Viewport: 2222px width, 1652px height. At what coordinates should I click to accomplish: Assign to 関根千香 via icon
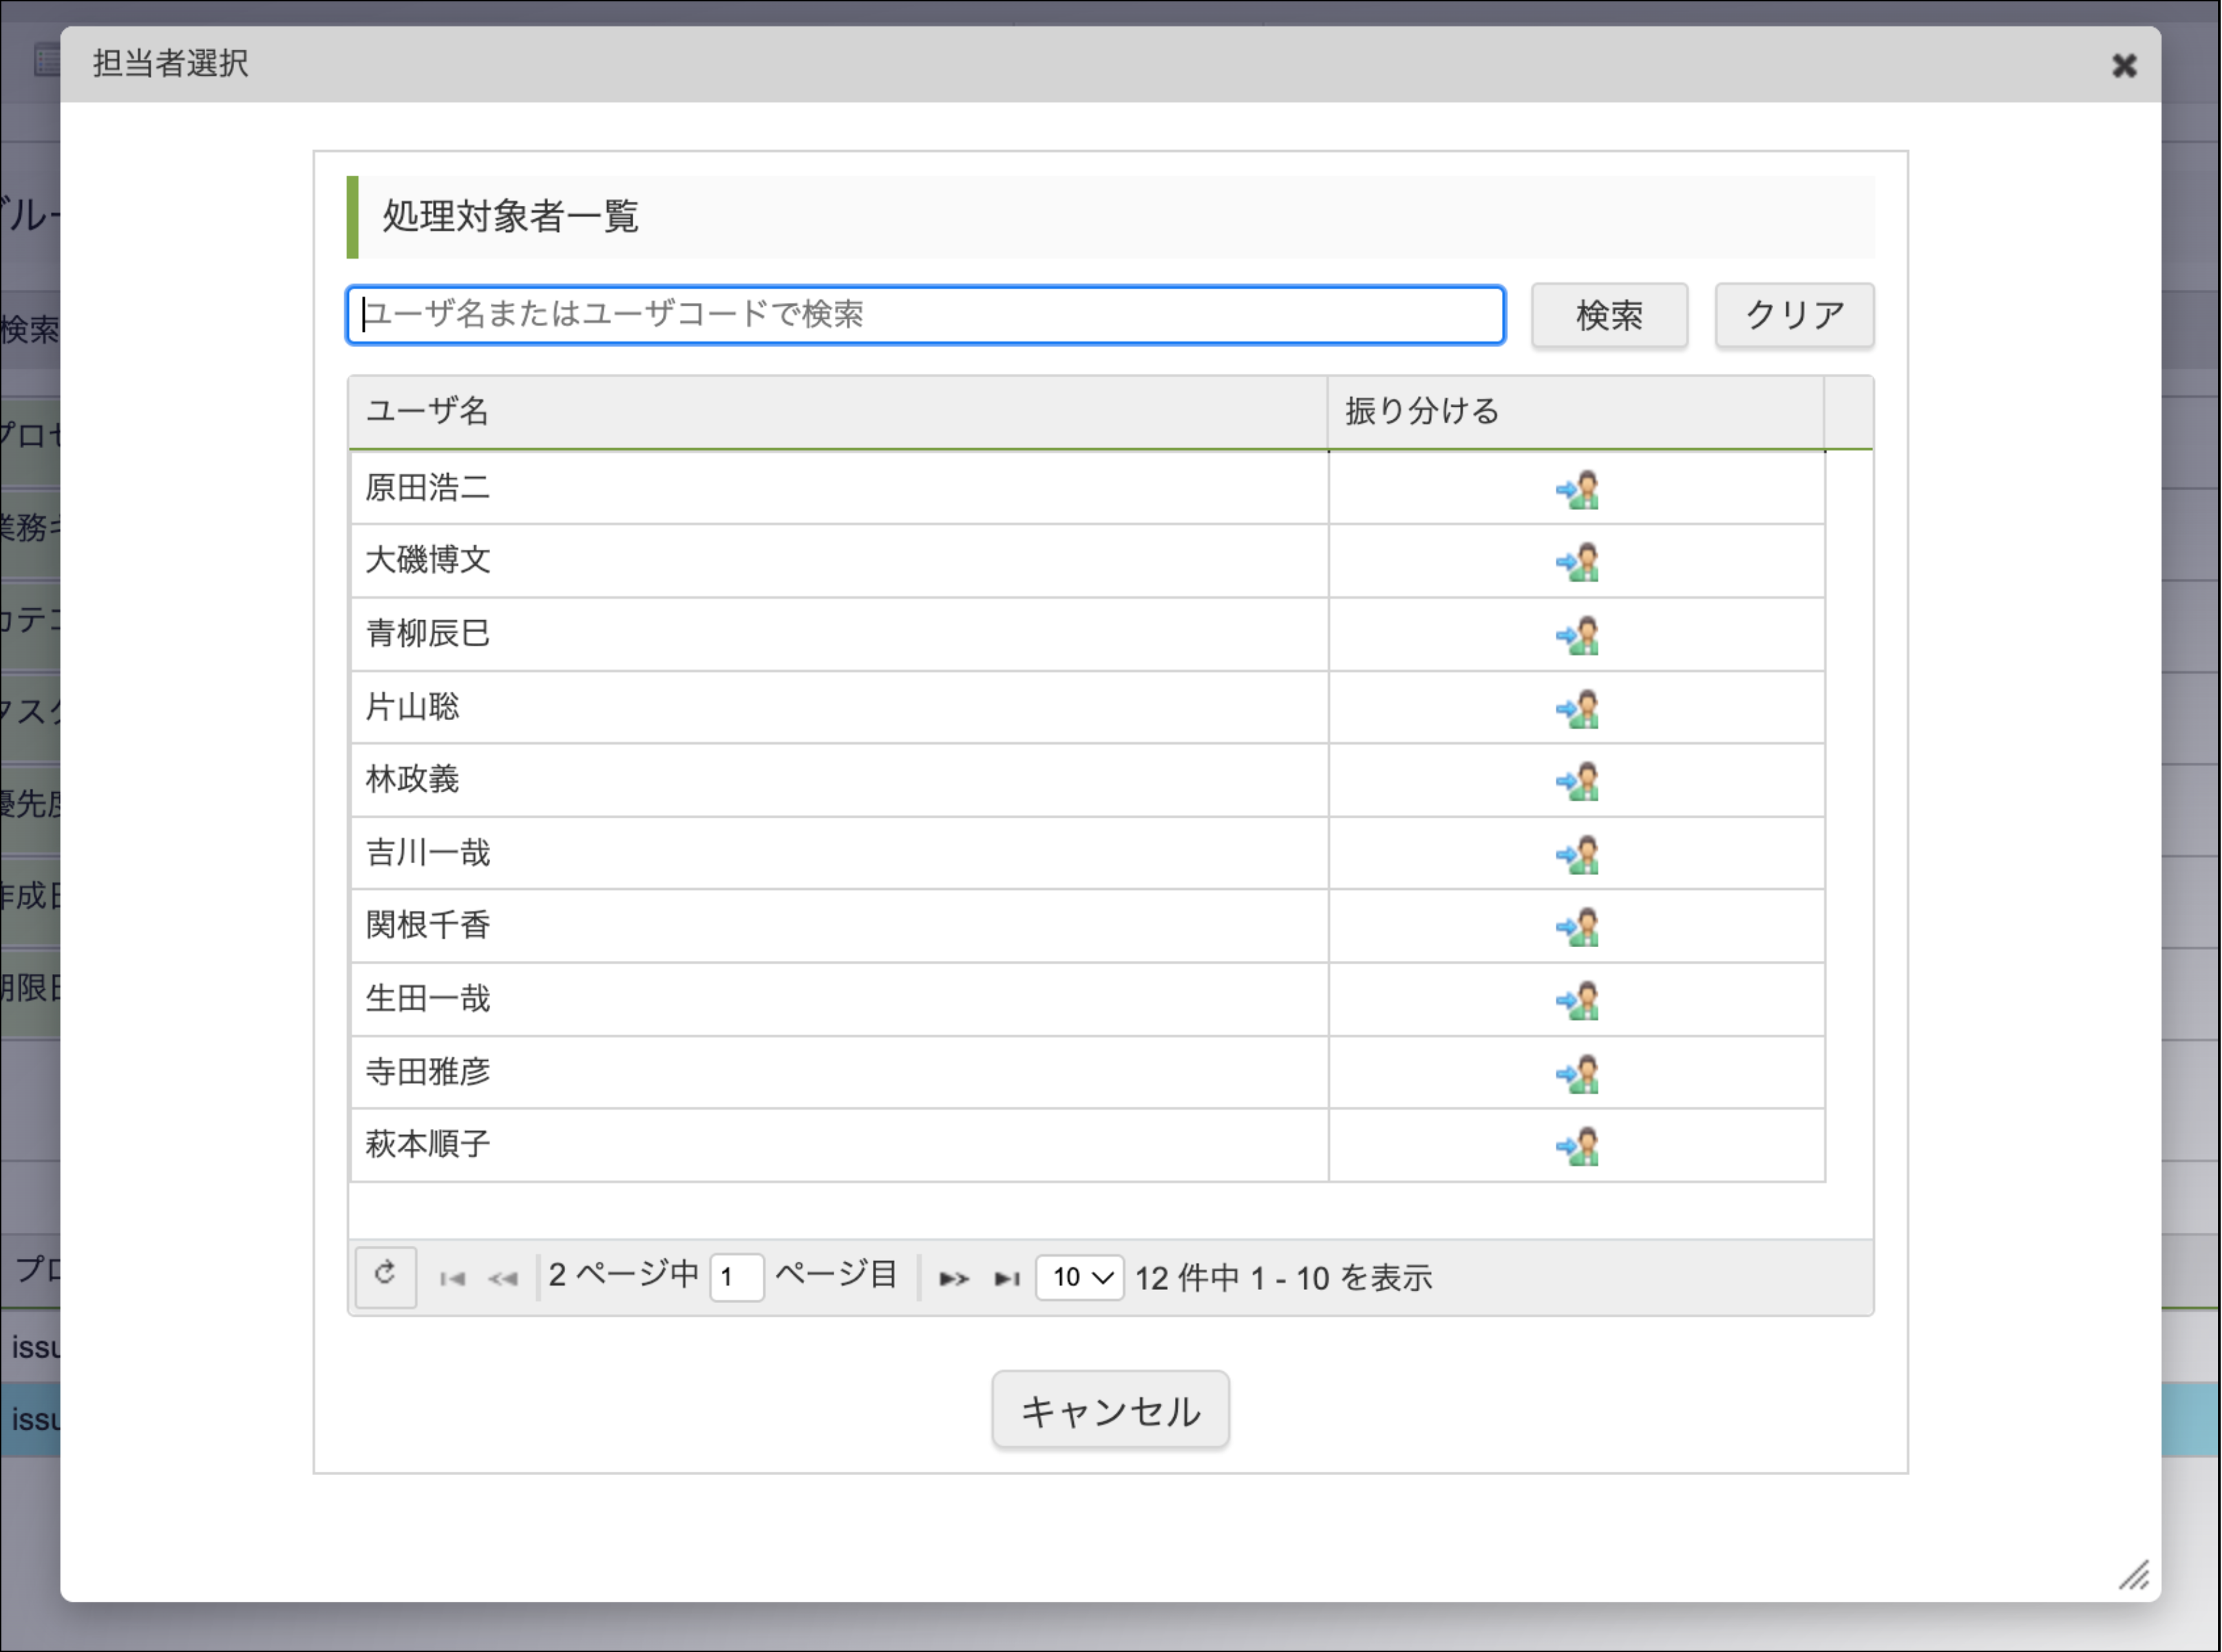click(1577, 928)
